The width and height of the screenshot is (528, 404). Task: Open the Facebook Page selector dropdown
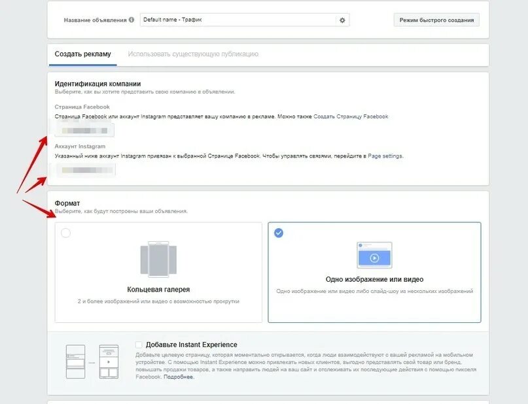coord(84,130)
